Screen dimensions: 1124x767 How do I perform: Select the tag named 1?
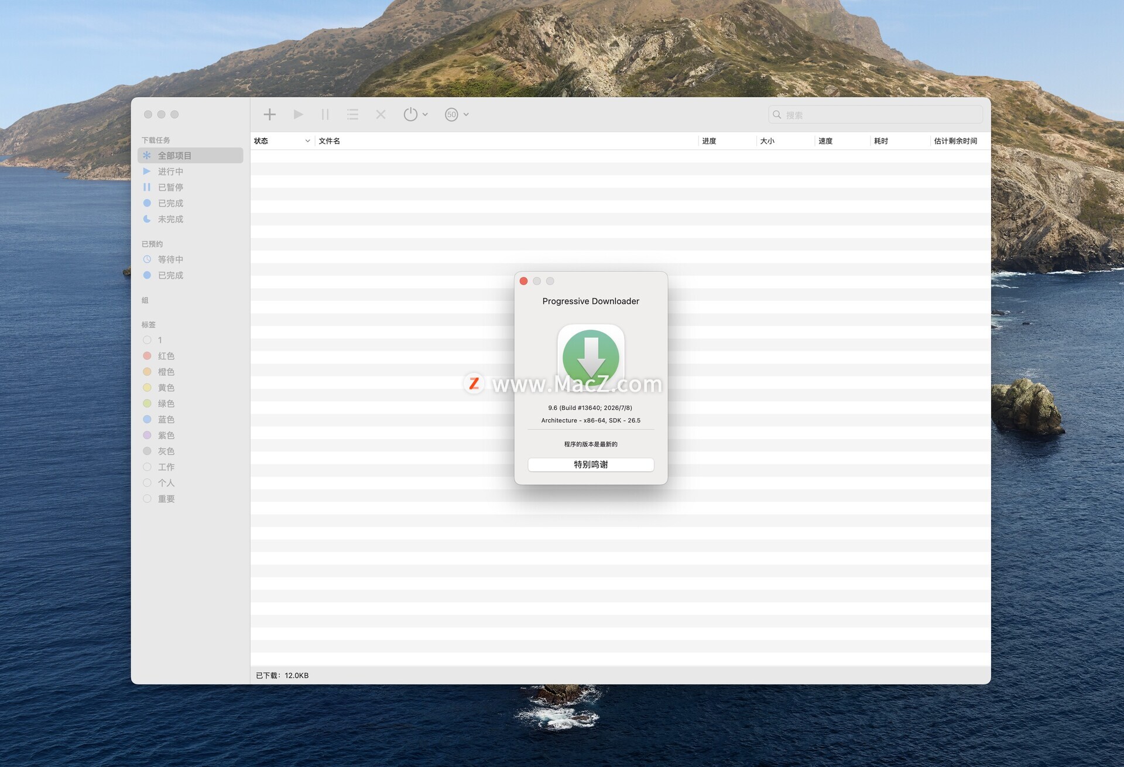click(190, 340)
